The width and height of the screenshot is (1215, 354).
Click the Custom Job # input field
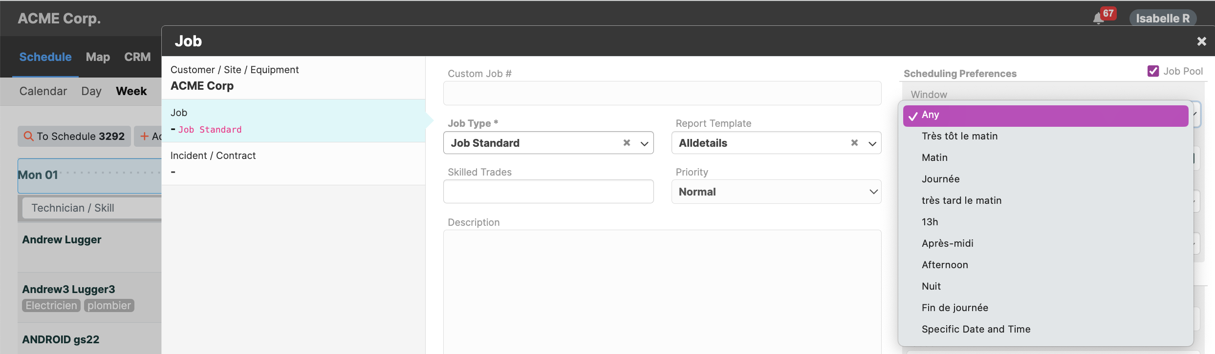coord(662,93)
